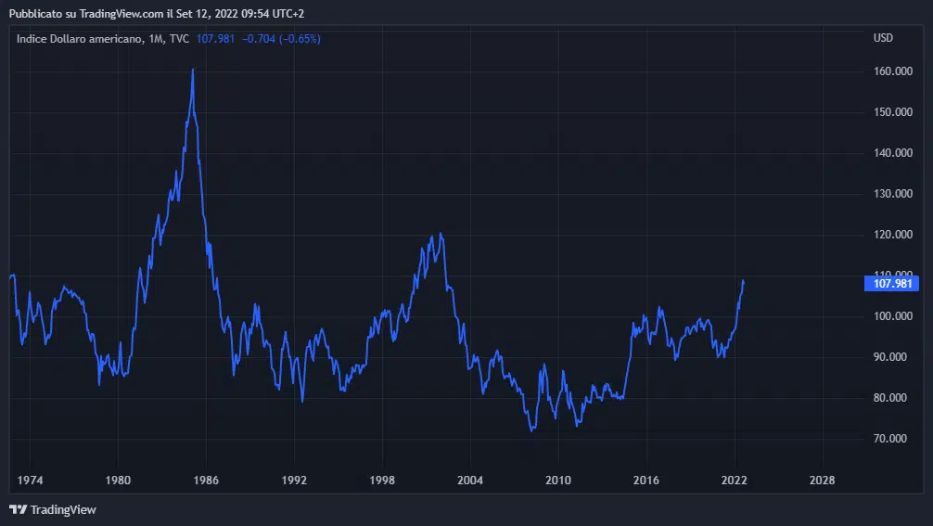Click the 2022 time axis label
This screenshot has height=526, width=933.
coord(735,481)
